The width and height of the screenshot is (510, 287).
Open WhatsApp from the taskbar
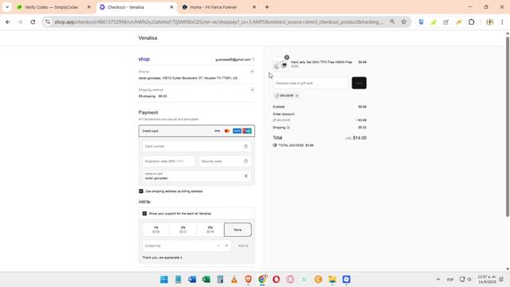pos(304,279)
